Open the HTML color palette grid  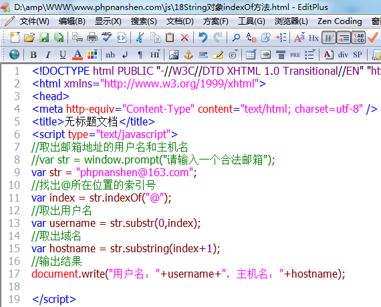[x=92, y=55]
